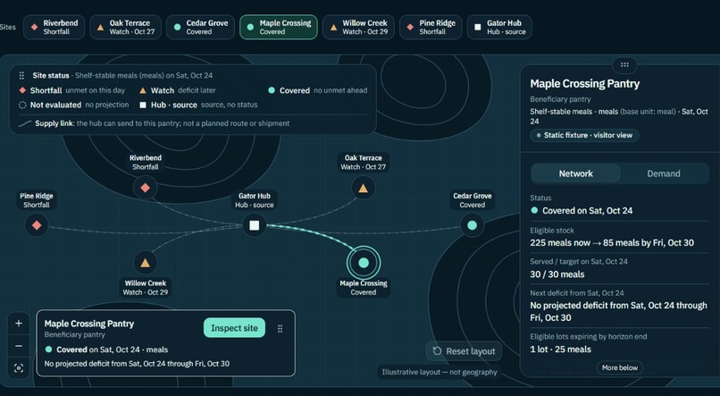Click the Willow Creek Watch map label
720x396 pixels.
pyautogui.click(x=145, y=288)
